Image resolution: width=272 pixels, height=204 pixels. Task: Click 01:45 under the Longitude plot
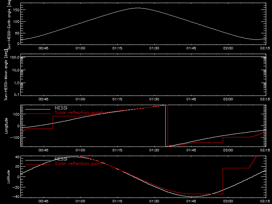coord(191,150)
